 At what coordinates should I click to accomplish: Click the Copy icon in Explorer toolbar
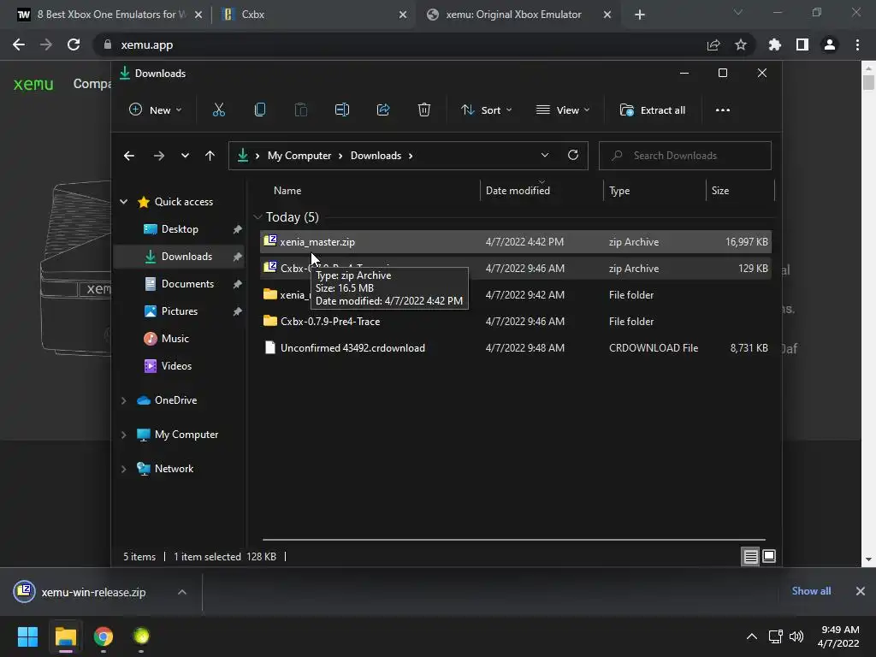coord(260,110)
